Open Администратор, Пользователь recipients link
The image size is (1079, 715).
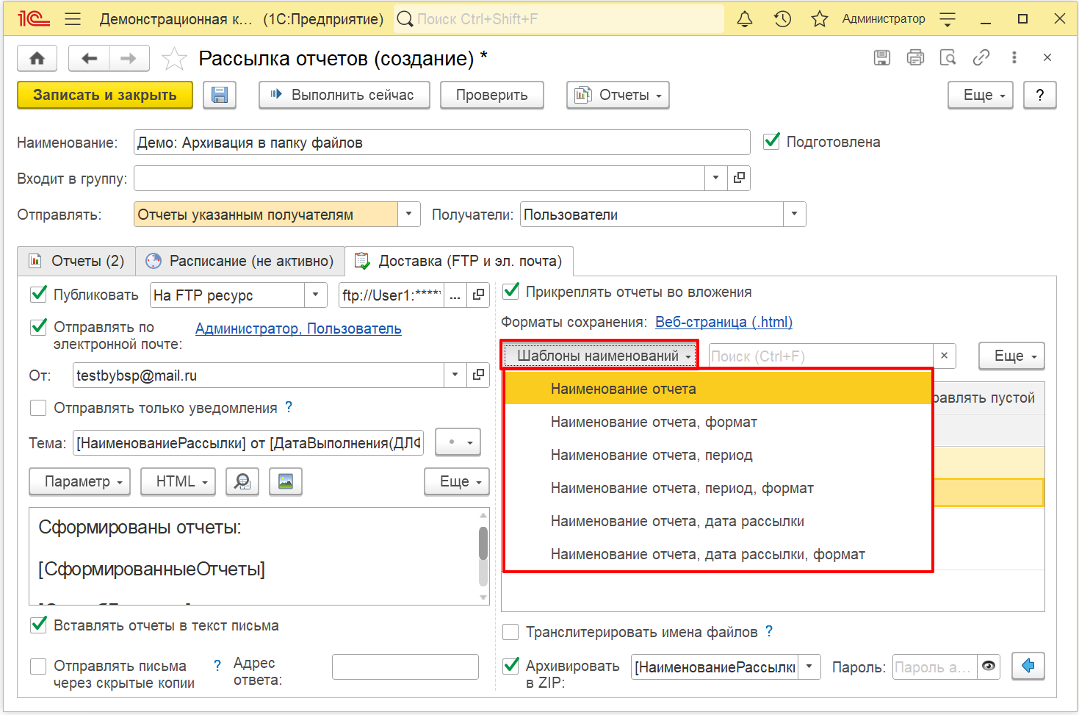298,328
